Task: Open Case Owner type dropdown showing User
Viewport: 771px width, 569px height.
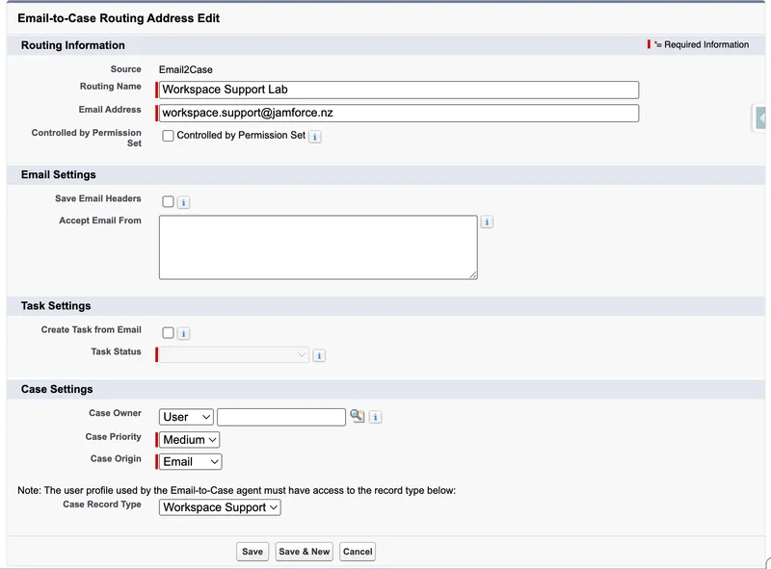Action: click(x=186, y=417)
